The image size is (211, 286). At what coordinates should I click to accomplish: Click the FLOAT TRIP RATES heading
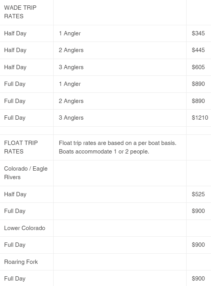pyautogui.click(x=21, y=147)
